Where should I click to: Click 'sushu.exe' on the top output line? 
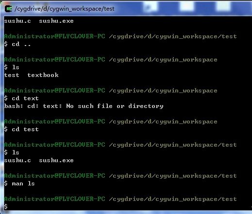(x=56, y=21)
